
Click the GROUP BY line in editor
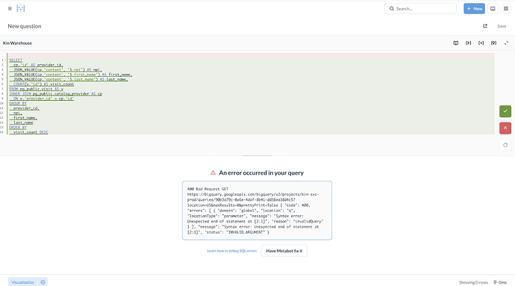coord(18,103)
